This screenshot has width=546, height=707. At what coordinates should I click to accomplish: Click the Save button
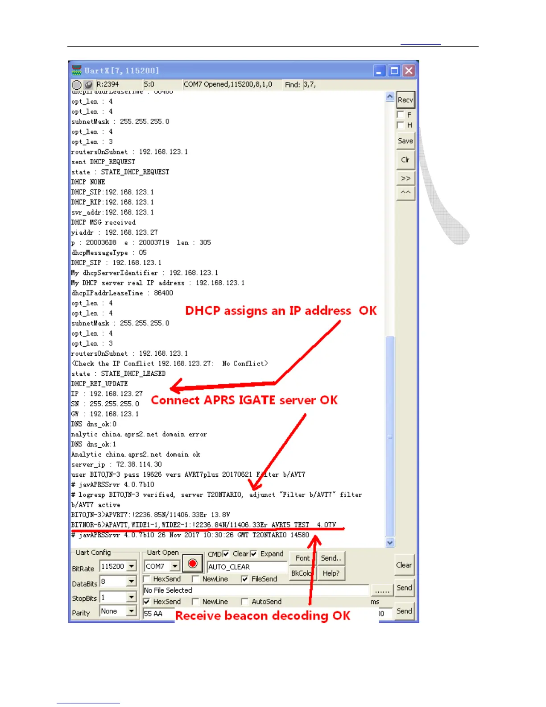click(405, 141)
